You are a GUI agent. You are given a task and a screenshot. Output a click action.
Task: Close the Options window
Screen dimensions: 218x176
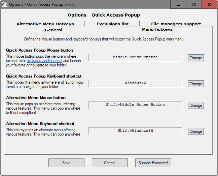click(209, 4)
